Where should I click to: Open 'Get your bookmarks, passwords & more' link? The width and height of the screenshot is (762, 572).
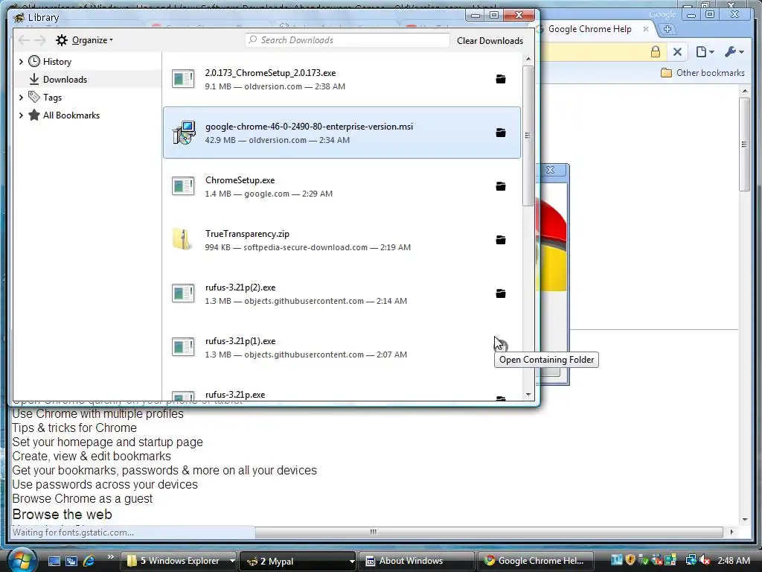point(164,471)
